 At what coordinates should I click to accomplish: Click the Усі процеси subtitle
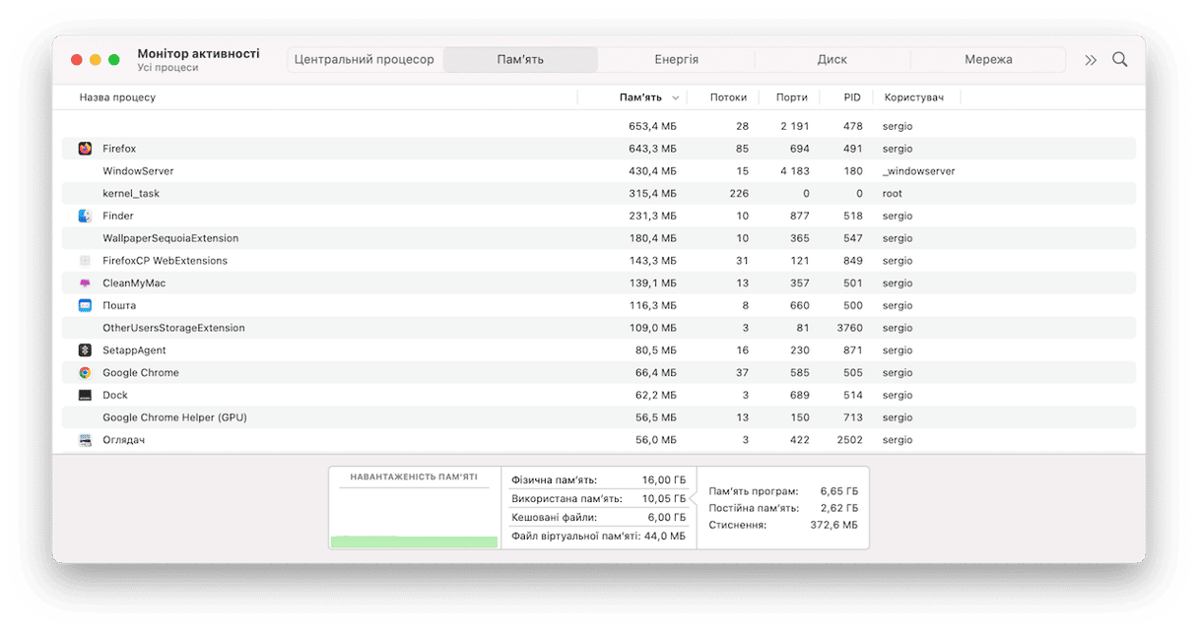click(167, 68)
